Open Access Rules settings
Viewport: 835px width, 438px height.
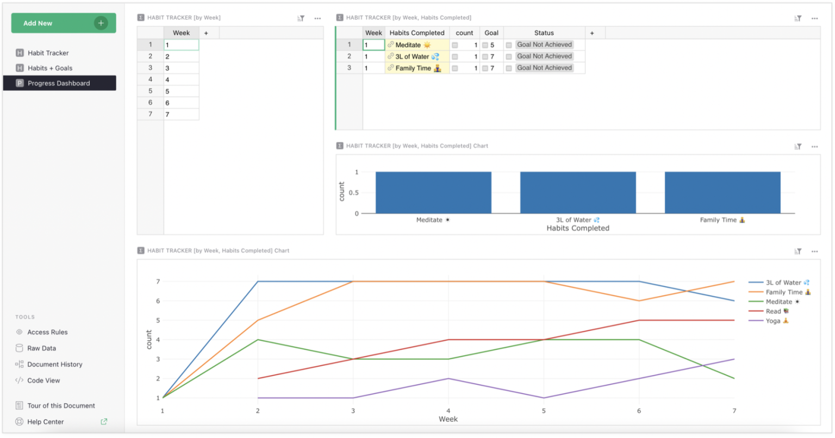[19, 332]
